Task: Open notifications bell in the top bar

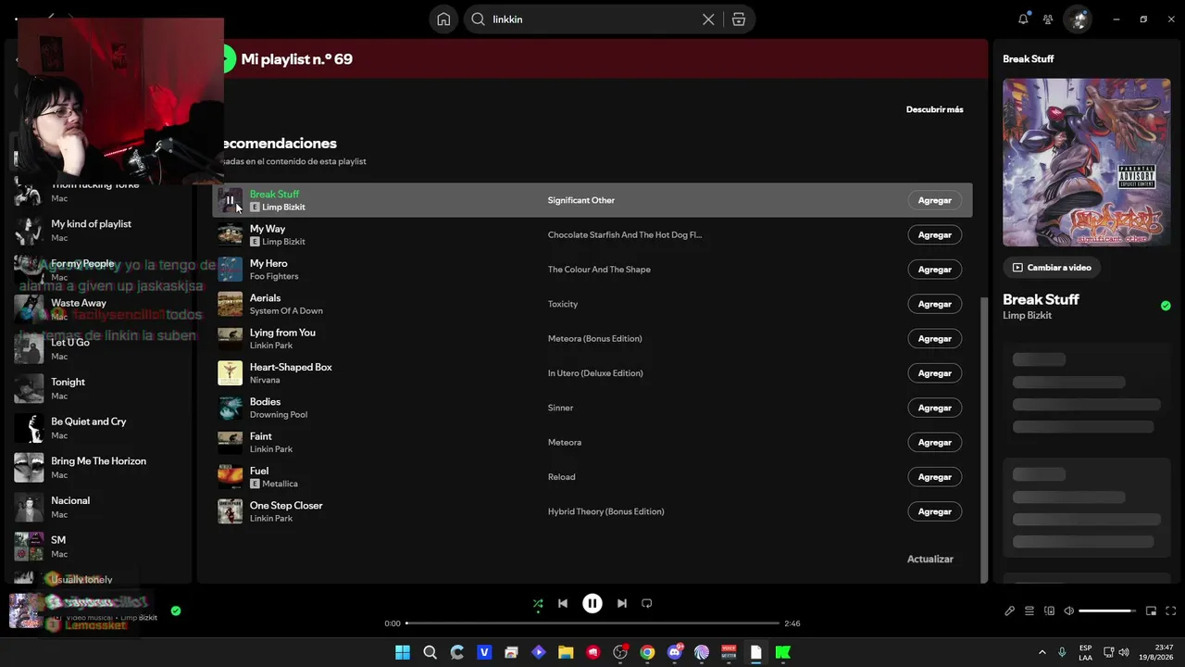Action: pos(1023,19)
